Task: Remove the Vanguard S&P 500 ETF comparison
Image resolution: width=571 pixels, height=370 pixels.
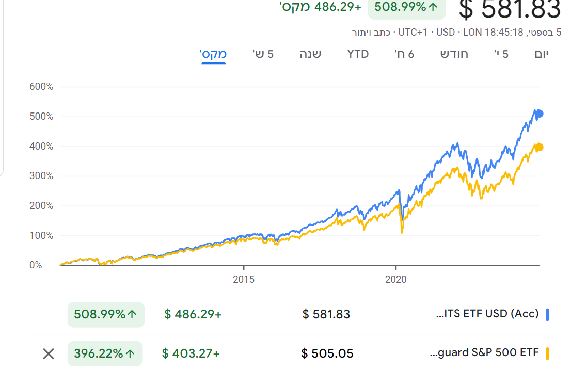Action: coord(48,353)
